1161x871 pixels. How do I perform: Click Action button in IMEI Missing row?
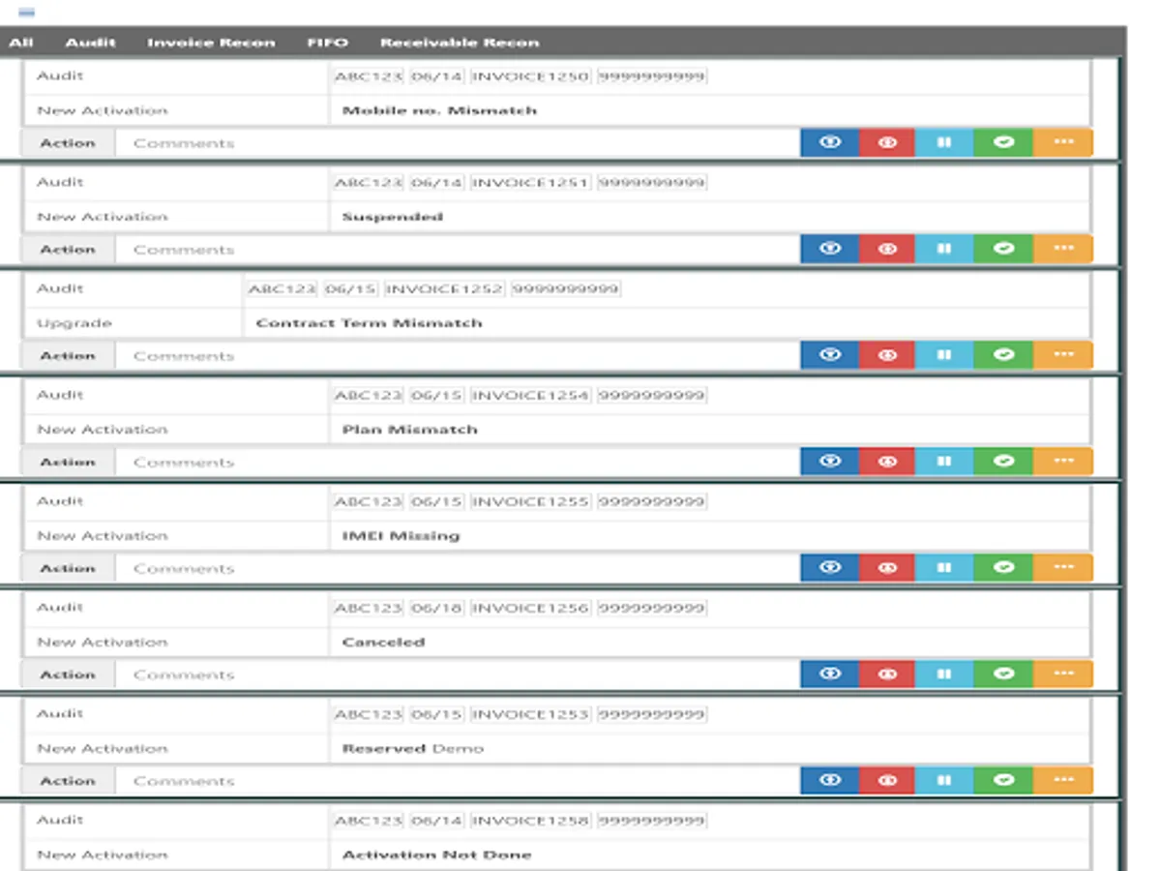coord(68,569)
